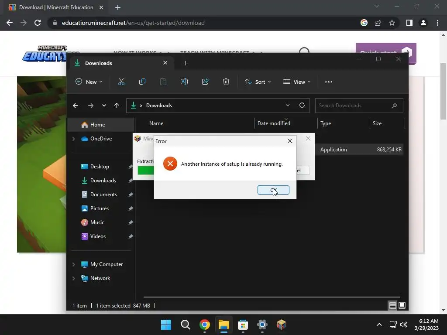Bookmark this page with the star
The image size is (447, 335).
(x=392, y=23)
